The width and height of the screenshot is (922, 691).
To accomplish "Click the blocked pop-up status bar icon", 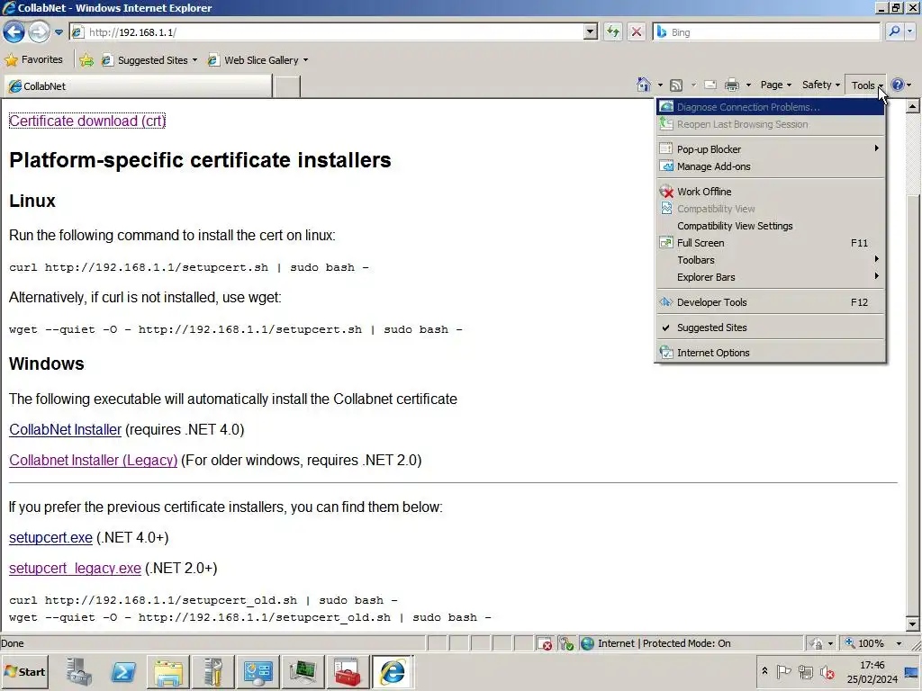I will 545,643.
